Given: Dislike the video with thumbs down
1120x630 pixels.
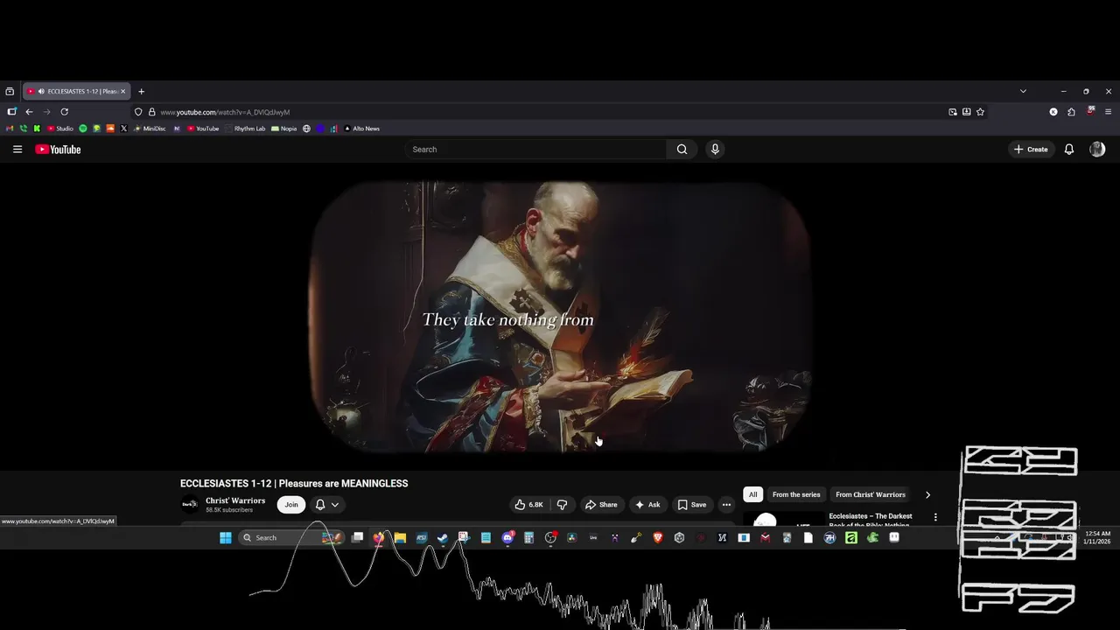Looking at the screenshot, I should click(x=562, y=505).
